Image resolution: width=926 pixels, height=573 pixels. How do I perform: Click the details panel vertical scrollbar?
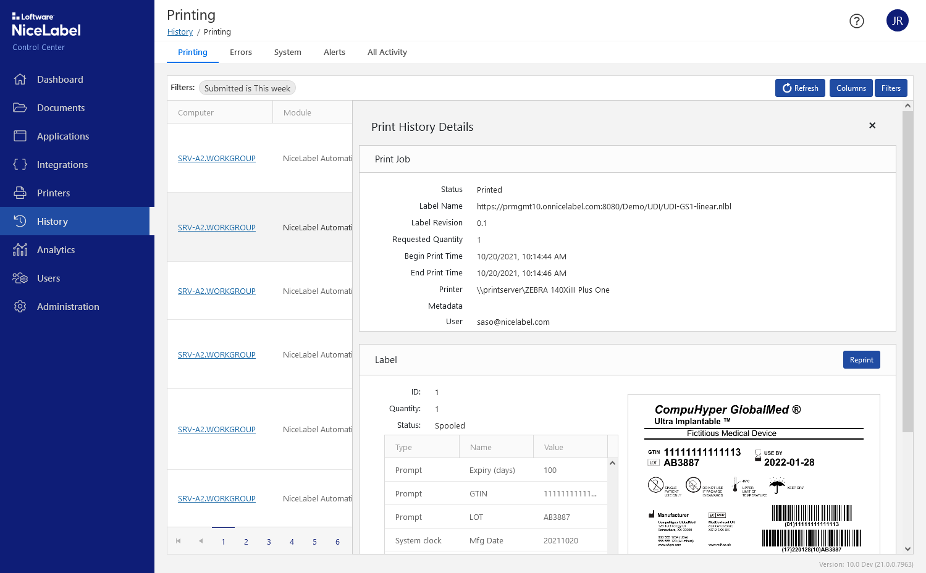[907, 272]
